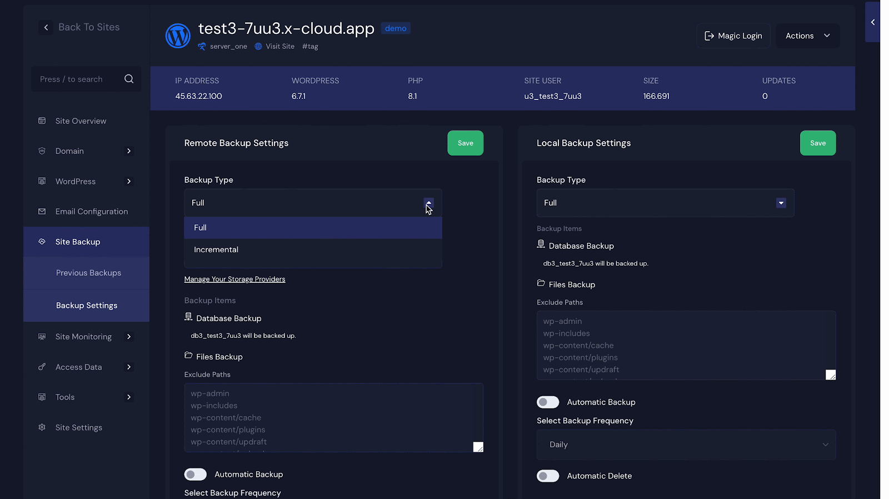Open Backup Settings submenu item
889x499 pixels.
point(86,306)
